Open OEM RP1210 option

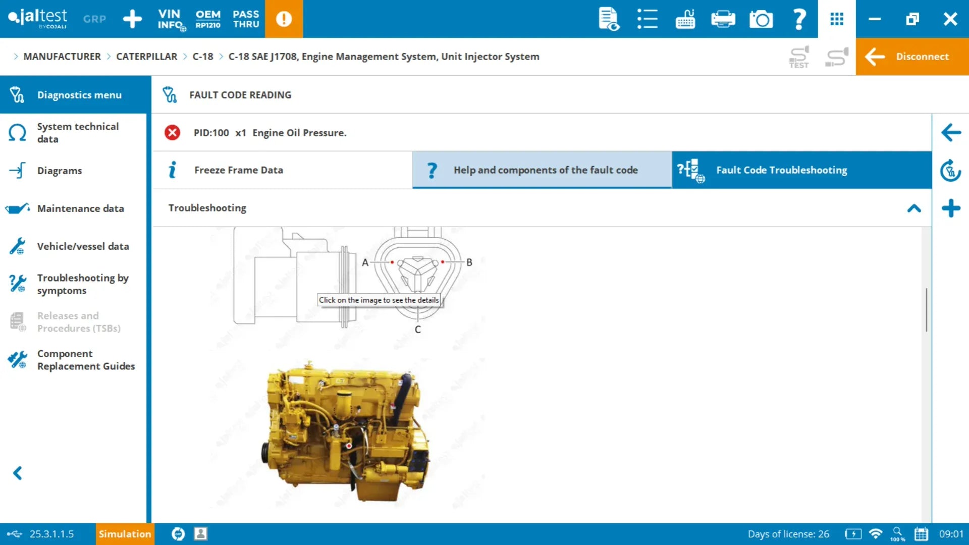click(208, 19)
